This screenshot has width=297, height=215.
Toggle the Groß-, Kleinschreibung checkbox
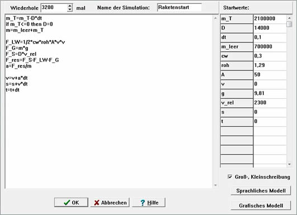point(230,177)
